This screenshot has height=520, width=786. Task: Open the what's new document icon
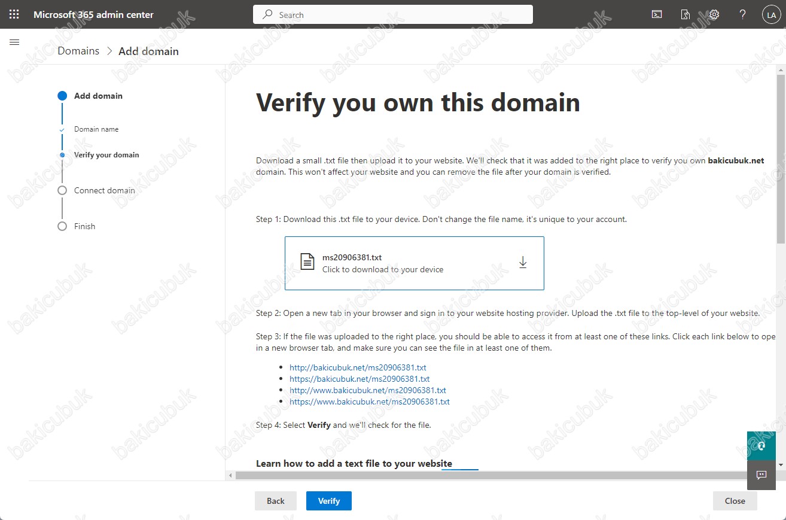coord(686,15)
